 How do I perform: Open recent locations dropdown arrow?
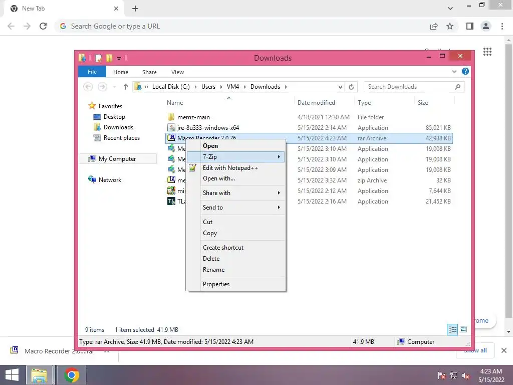point(114,87)
